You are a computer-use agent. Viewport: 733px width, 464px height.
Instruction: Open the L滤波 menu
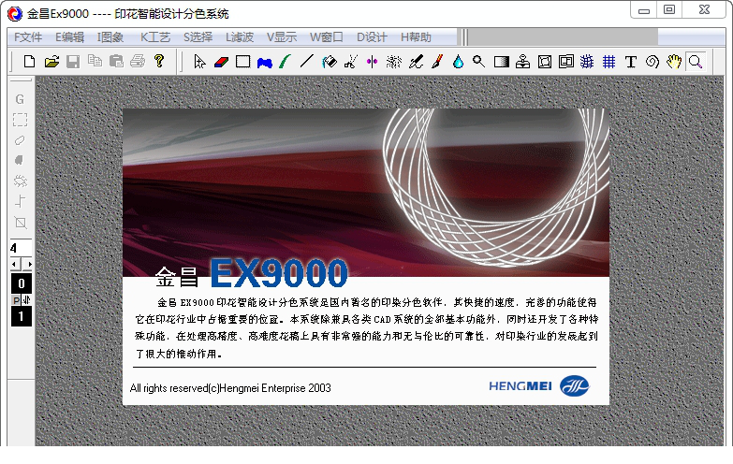click(240, 36)
